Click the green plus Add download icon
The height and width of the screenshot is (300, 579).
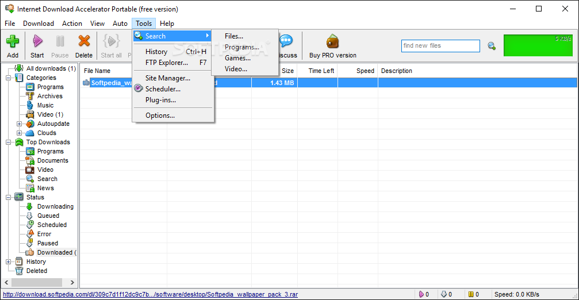[13, 41]
